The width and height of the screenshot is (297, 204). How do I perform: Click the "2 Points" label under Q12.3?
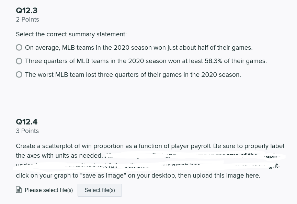coord(27,20)
